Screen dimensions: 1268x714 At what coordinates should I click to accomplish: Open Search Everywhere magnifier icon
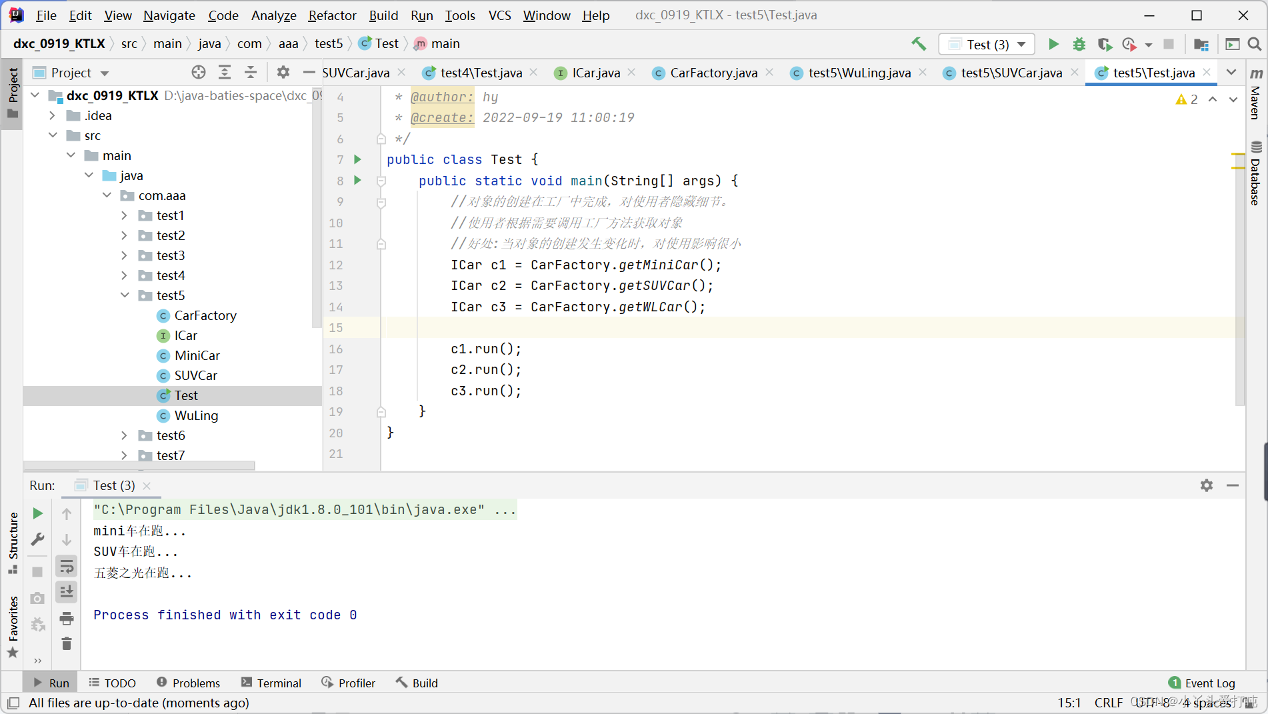pyautogui.click(x=1254, y=44)
